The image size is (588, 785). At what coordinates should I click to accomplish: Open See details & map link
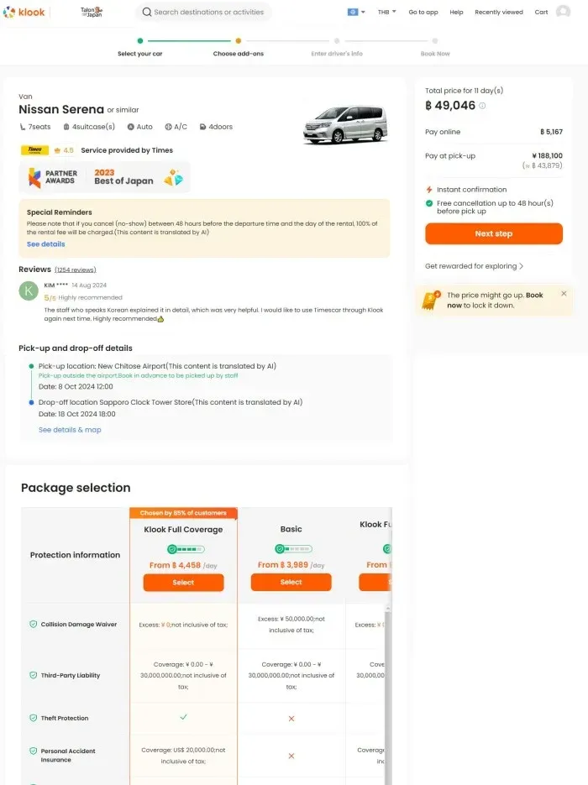pyautogui.click(x=70, y=430)
